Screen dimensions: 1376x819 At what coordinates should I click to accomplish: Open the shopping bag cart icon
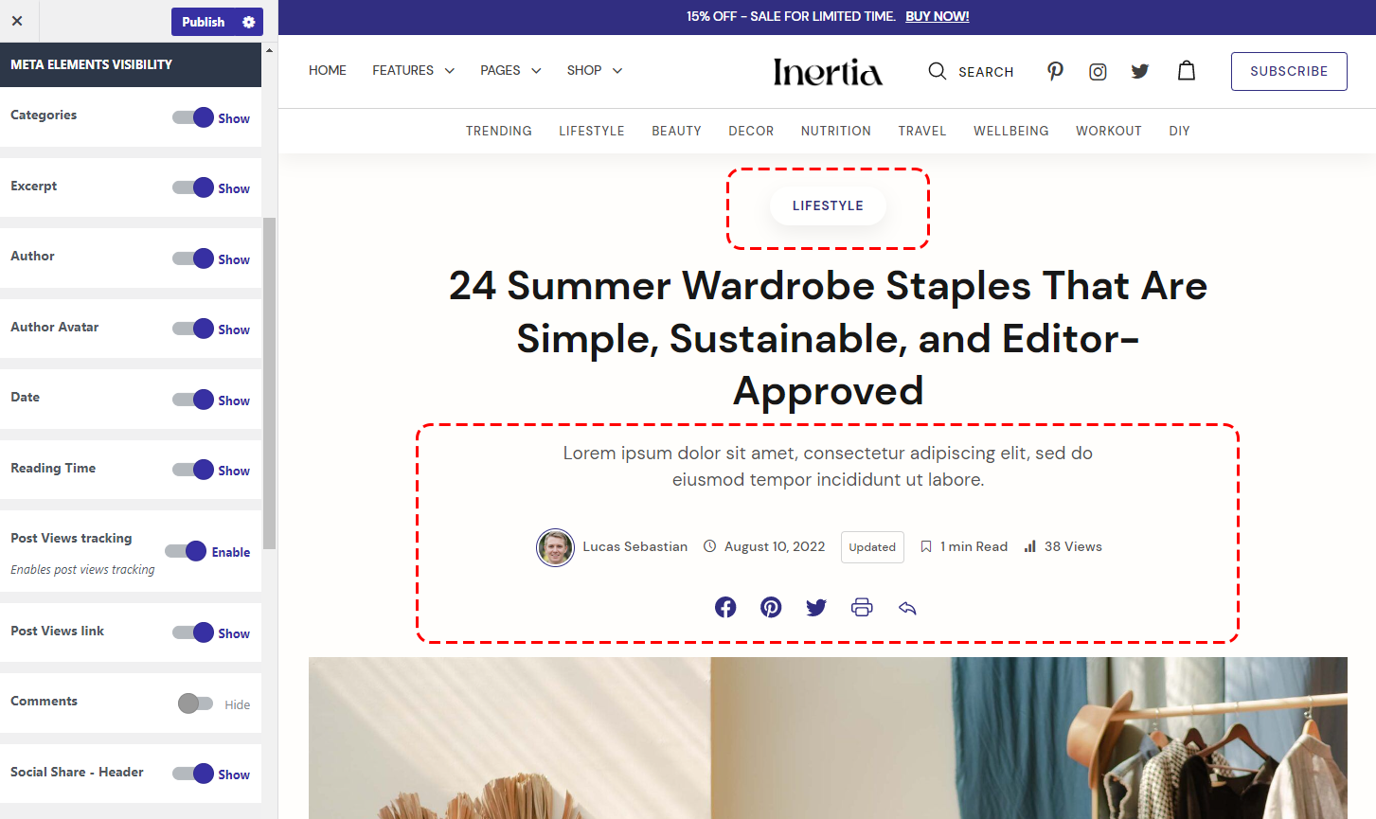(1187, 70)
